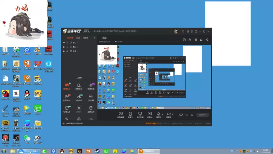Image resolution: width=273 pixels, height=154 pixels.
Task: Open the greyed-out download tool
Action: pyautogui.click(x=79, y=109)
